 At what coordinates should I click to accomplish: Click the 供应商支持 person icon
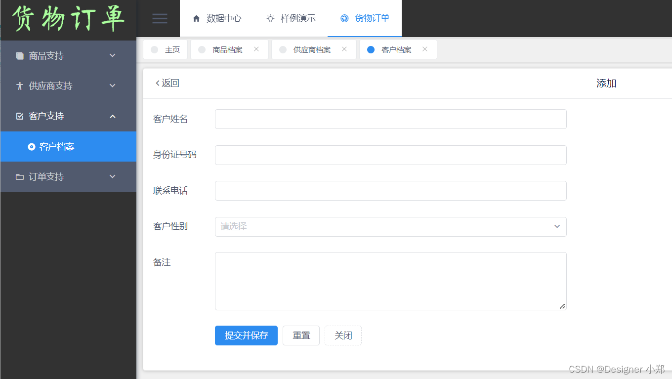(x=20, y=86)
